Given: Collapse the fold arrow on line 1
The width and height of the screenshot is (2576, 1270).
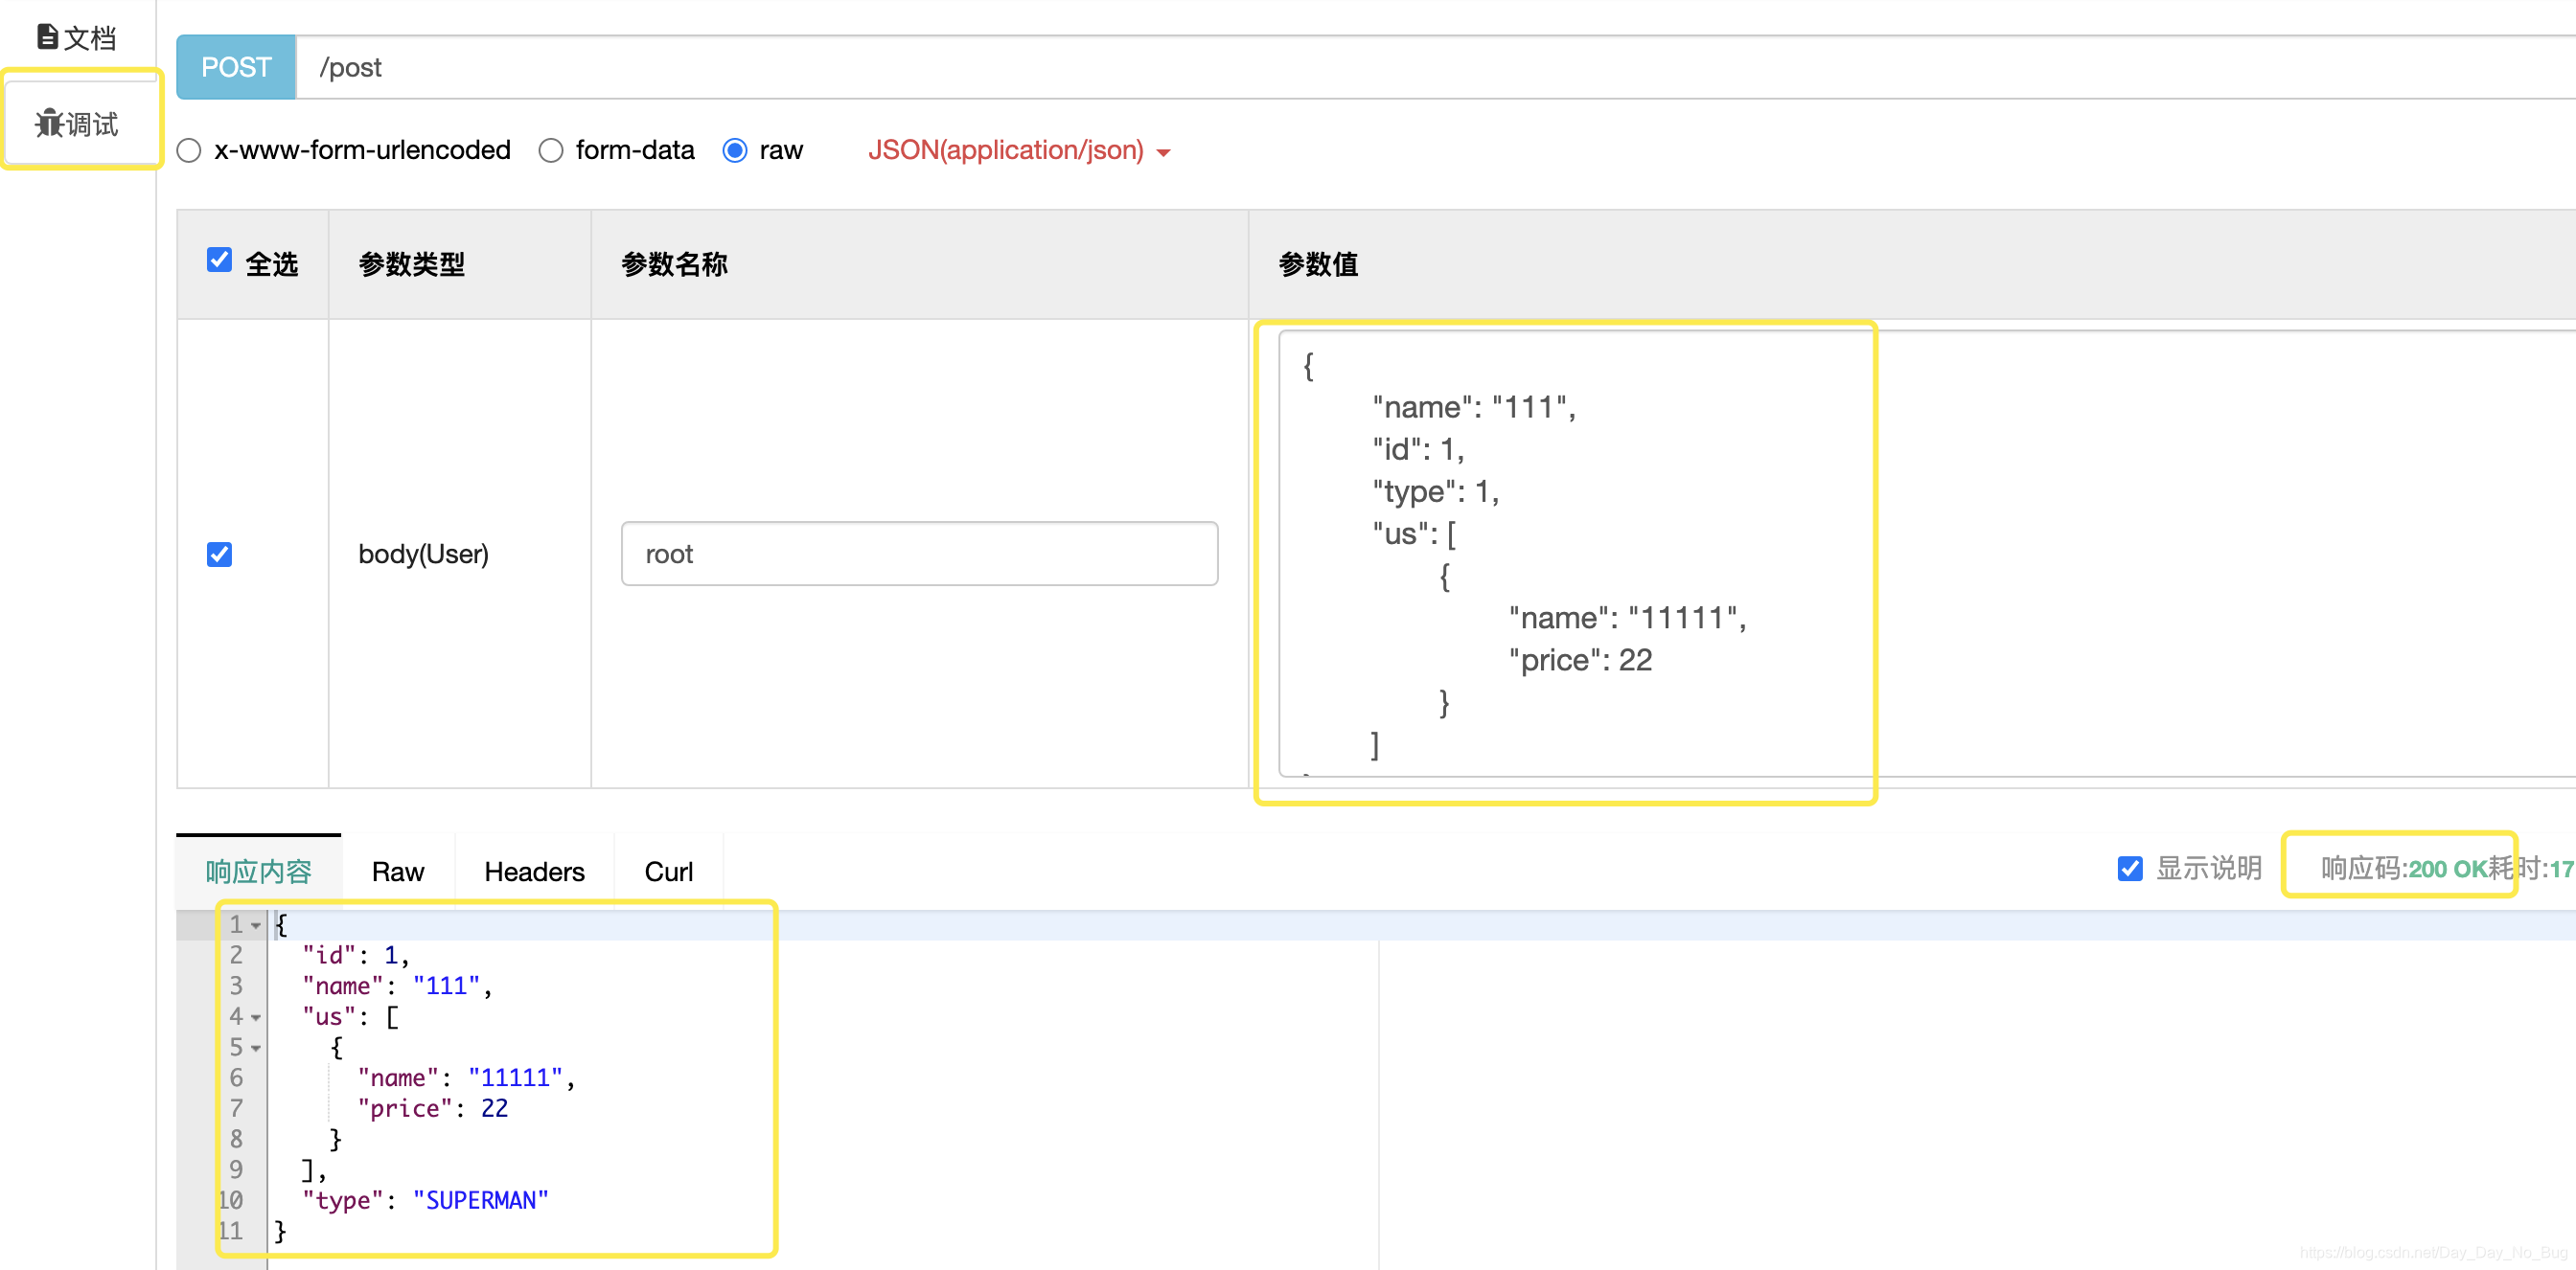Looking at the screenshot, I should click(x=256, y=926).
